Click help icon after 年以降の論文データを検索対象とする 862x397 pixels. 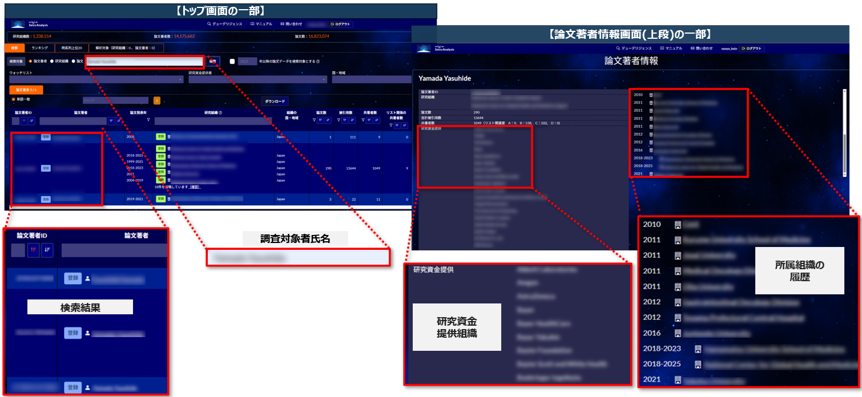(317, 62)
